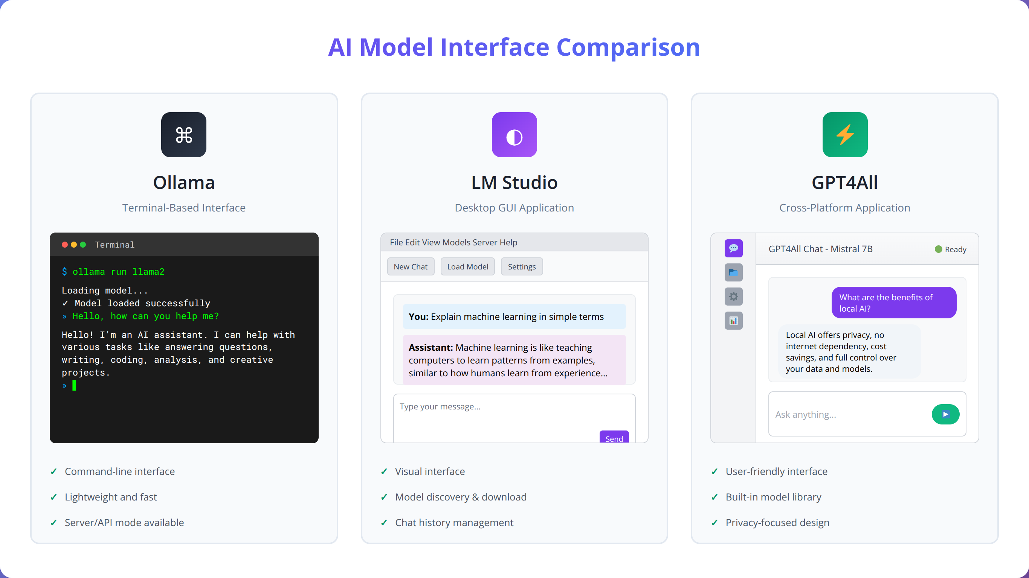Click the purple Send button
This screenshot has width=1029, height=578.
point(614,437)
